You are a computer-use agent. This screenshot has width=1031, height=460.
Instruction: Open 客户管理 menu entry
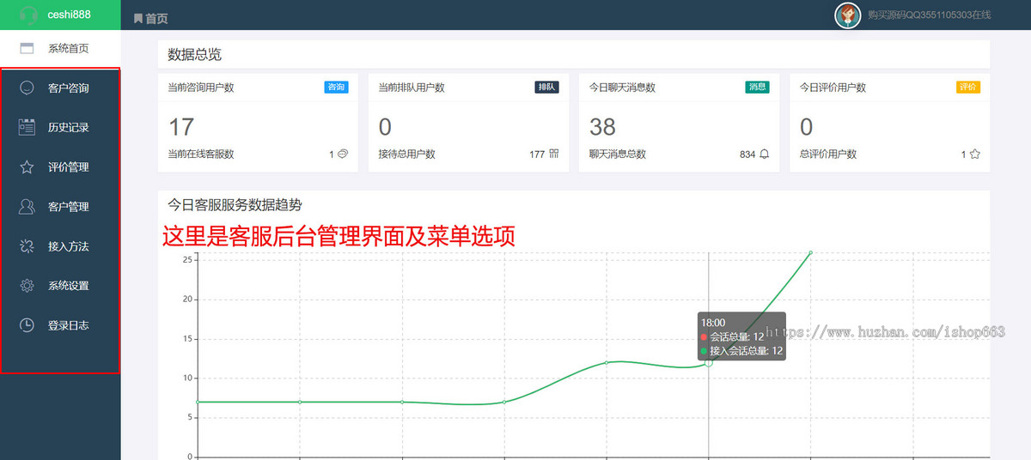click(60, 206)
